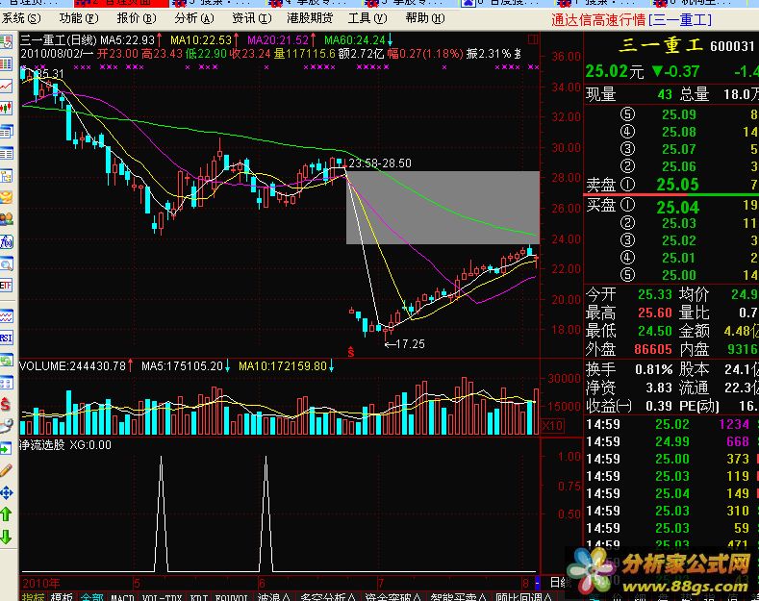The width and height of the screenshot is (759, 601).
Task: Click the 三一重工 stock name heading
Action: click(660, 45)
